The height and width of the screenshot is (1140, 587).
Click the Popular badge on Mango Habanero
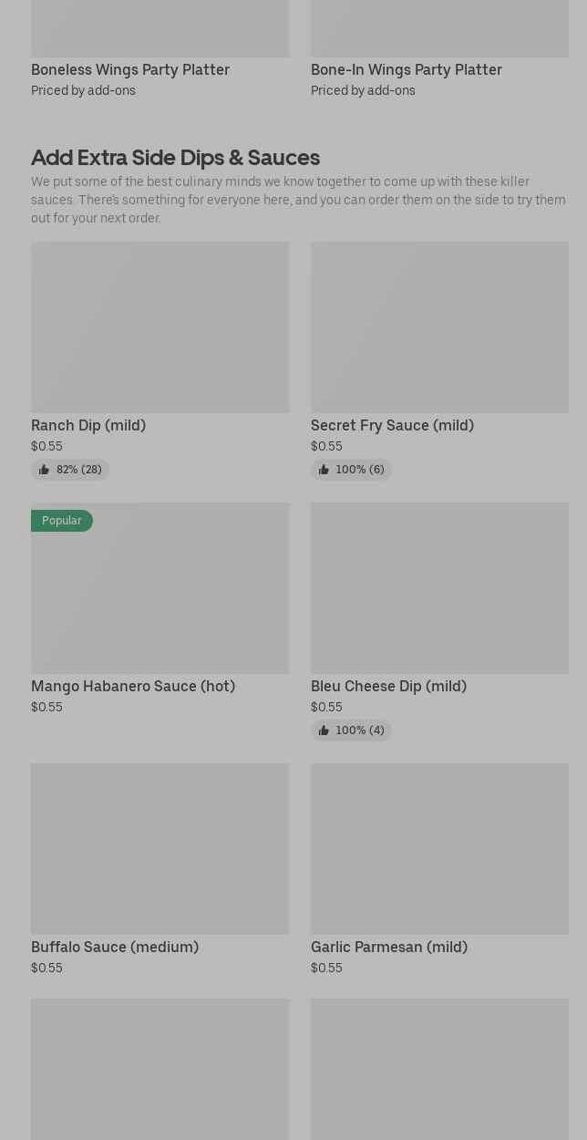[62, 521]
